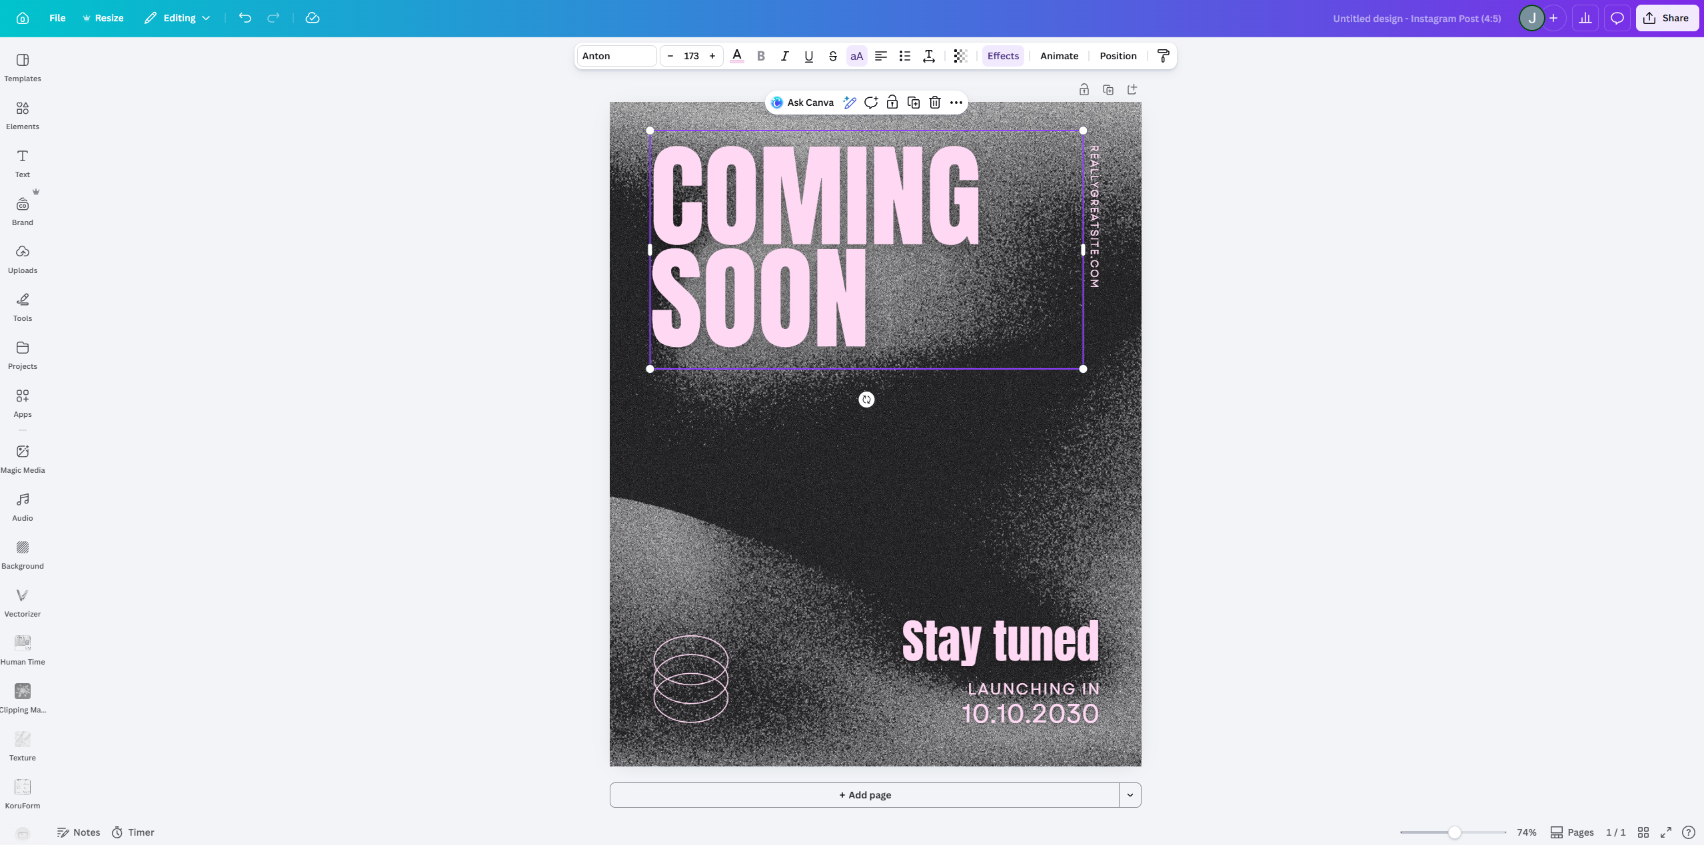The image size is (1704, 845).
Task: Open the Vectorizer app in sidebar
Action: [x=23, y=603]
